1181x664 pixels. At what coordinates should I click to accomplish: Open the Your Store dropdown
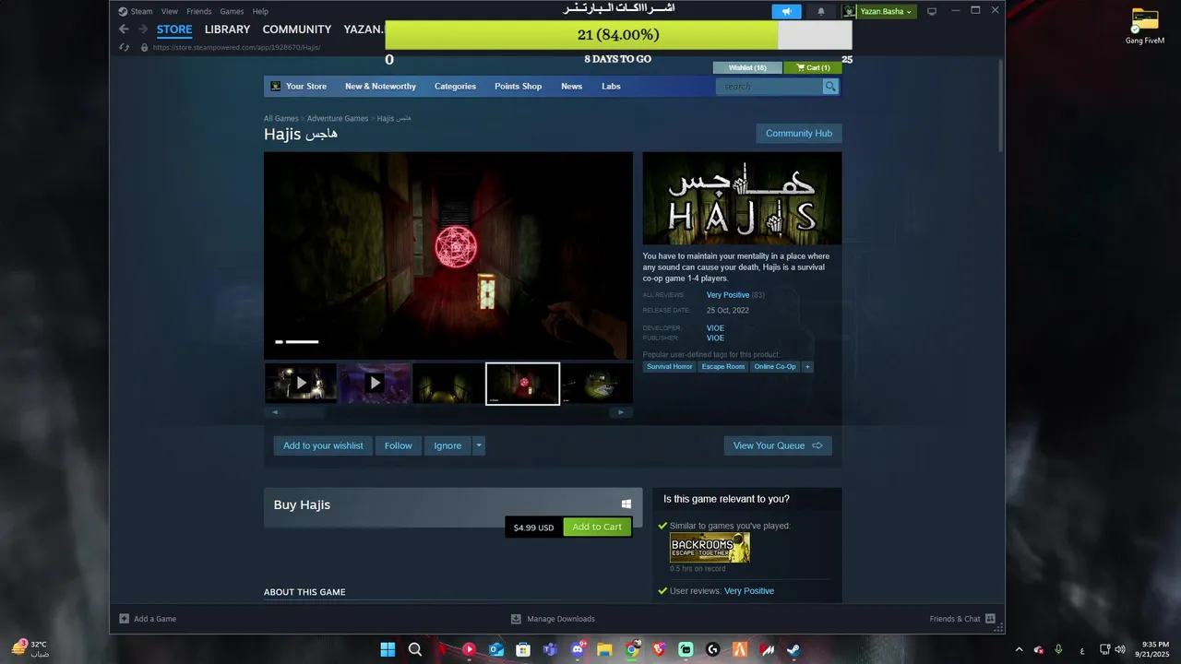305,87
